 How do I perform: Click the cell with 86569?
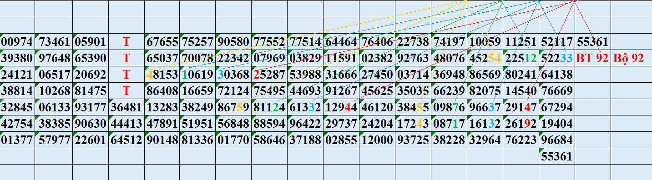pos(485,75)
